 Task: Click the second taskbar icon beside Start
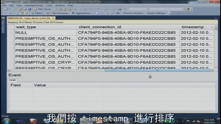pos(20,121)
